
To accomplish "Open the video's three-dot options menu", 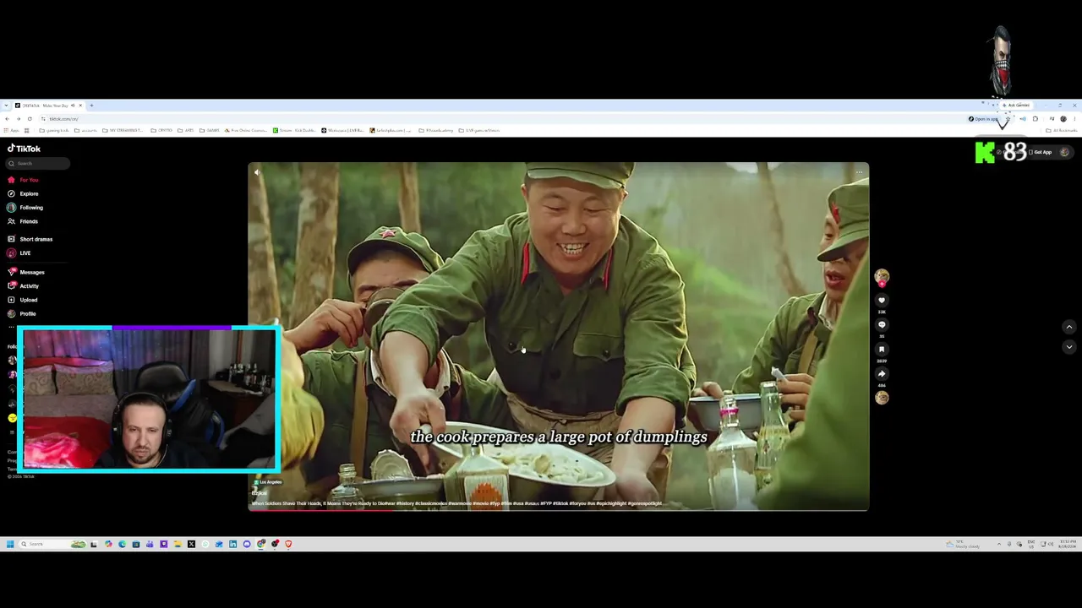I will (859, 172).
